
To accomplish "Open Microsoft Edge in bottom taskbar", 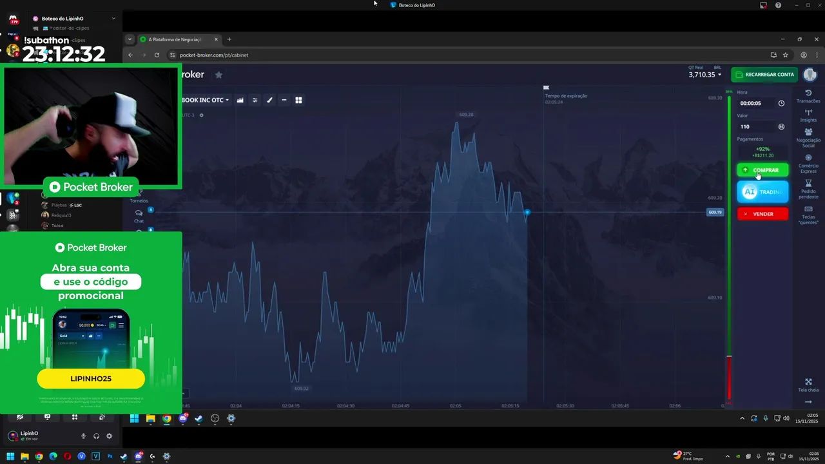I will 53,456.
